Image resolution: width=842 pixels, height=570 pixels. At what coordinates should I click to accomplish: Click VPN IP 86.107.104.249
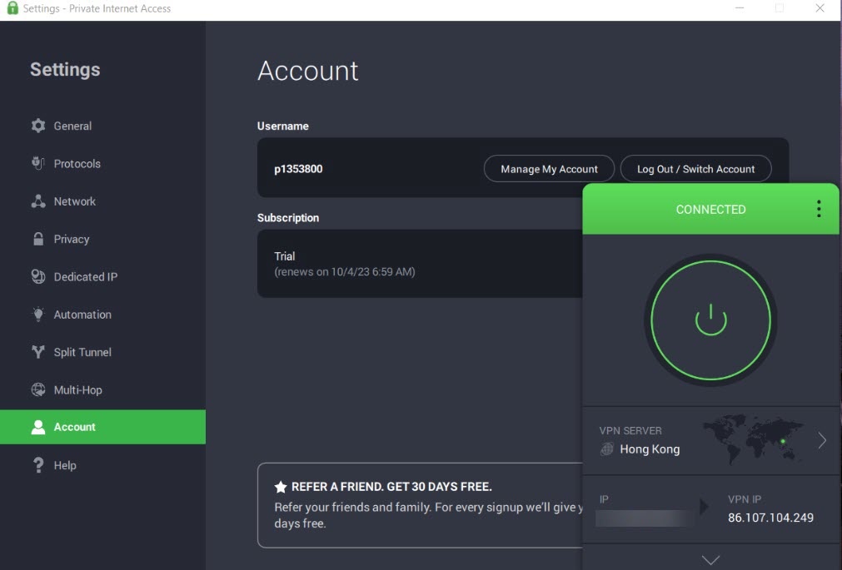pyautogui.click(x=770, y=518)
